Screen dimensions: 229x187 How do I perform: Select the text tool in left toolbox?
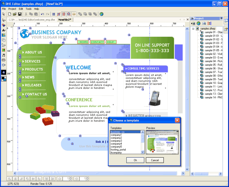click(x=4, y=30)
